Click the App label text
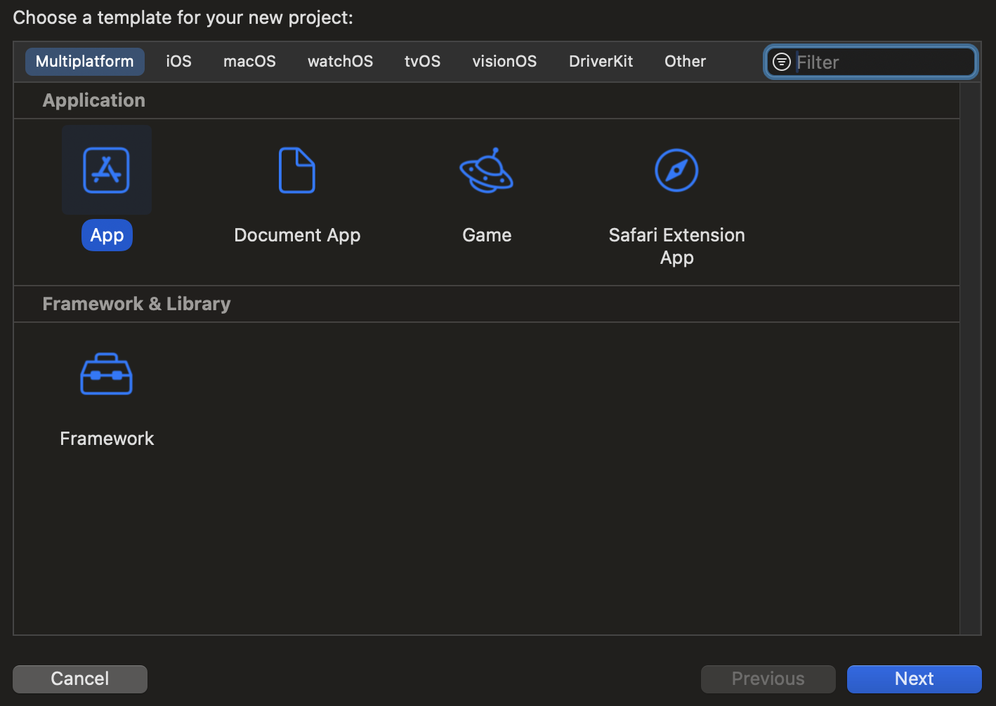 click(x=107, y=235)
